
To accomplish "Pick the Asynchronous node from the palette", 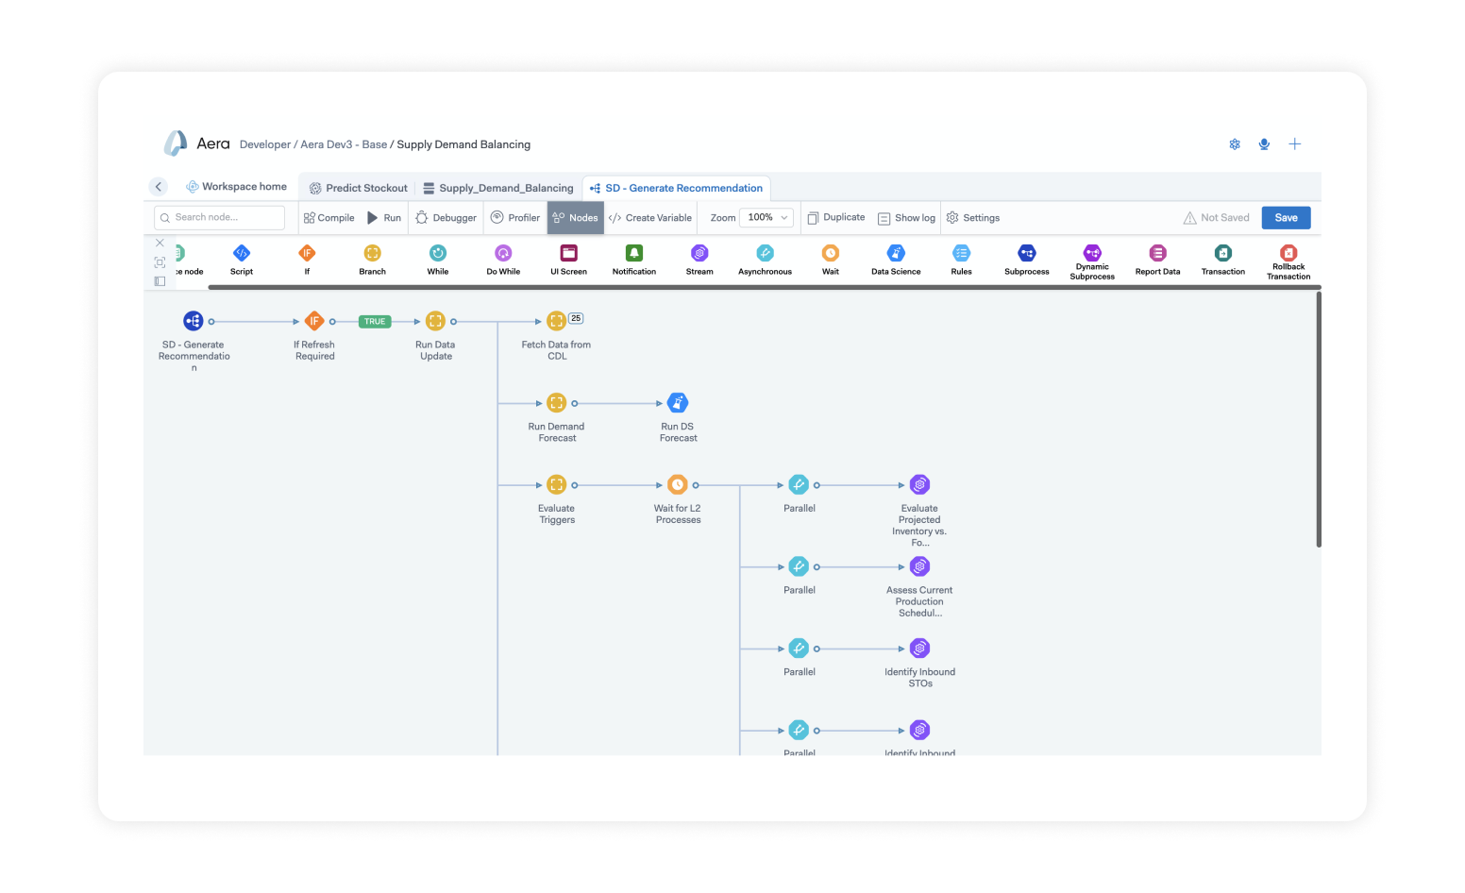I will (x=765, y=254).
